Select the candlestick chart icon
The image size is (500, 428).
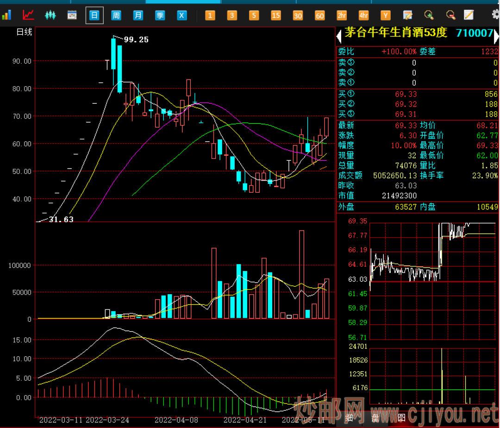point(50,15)
